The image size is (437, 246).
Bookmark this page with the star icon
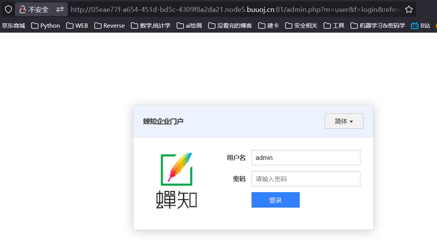click(409, 10)
